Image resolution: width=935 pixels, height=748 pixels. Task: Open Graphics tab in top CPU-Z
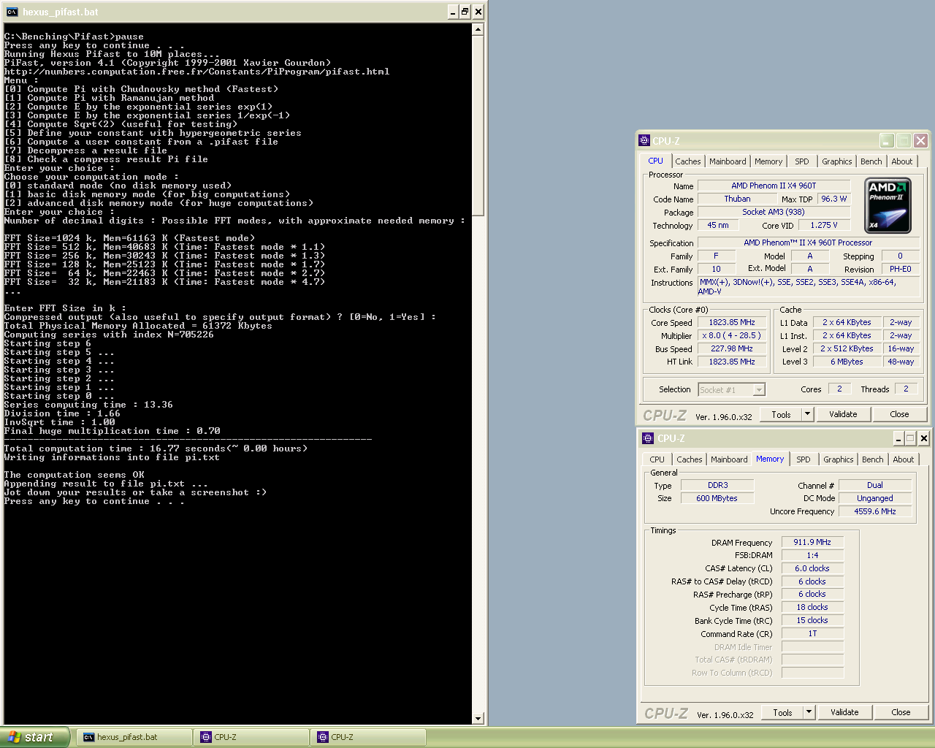point(836,161)
